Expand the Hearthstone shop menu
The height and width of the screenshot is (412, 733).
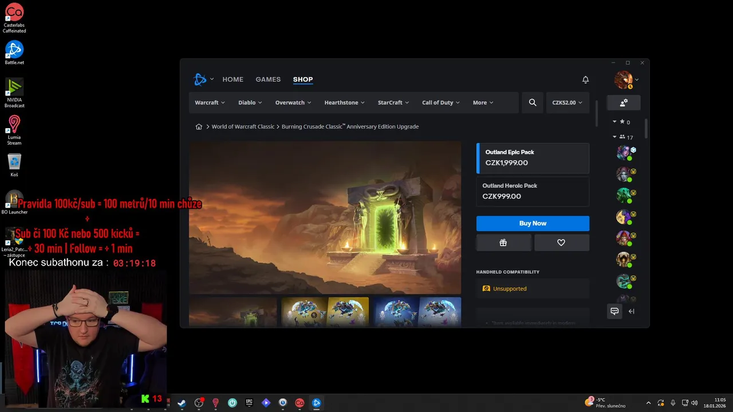[x=345, y=102]
